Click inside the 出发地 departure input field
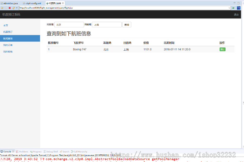 pos(69,24)
